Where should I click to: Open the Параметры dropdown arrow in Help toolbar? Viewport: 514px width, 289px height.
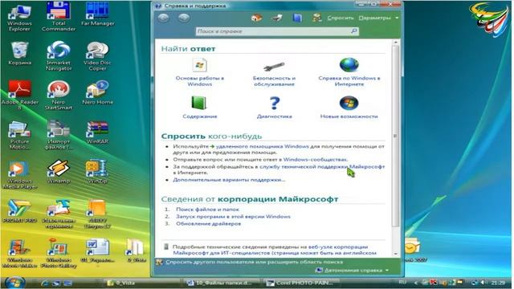[397, 18]
